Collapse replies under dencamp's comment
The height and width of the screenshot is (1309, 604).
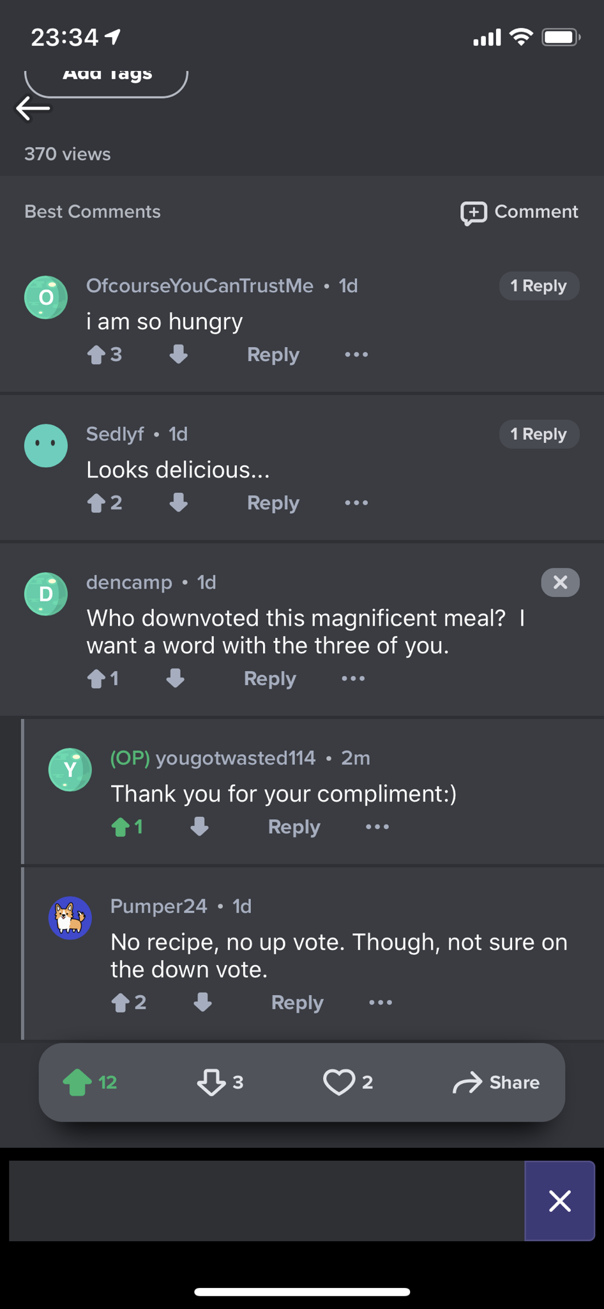(560, 582)
